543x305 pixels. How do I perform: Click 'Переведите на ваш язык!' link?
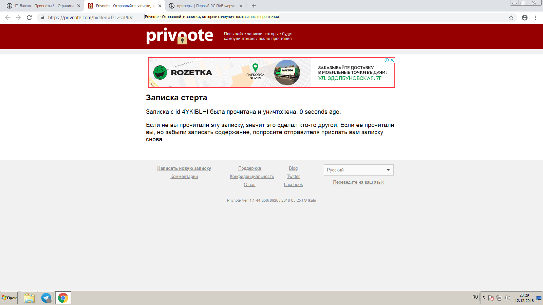pos(359,182)
